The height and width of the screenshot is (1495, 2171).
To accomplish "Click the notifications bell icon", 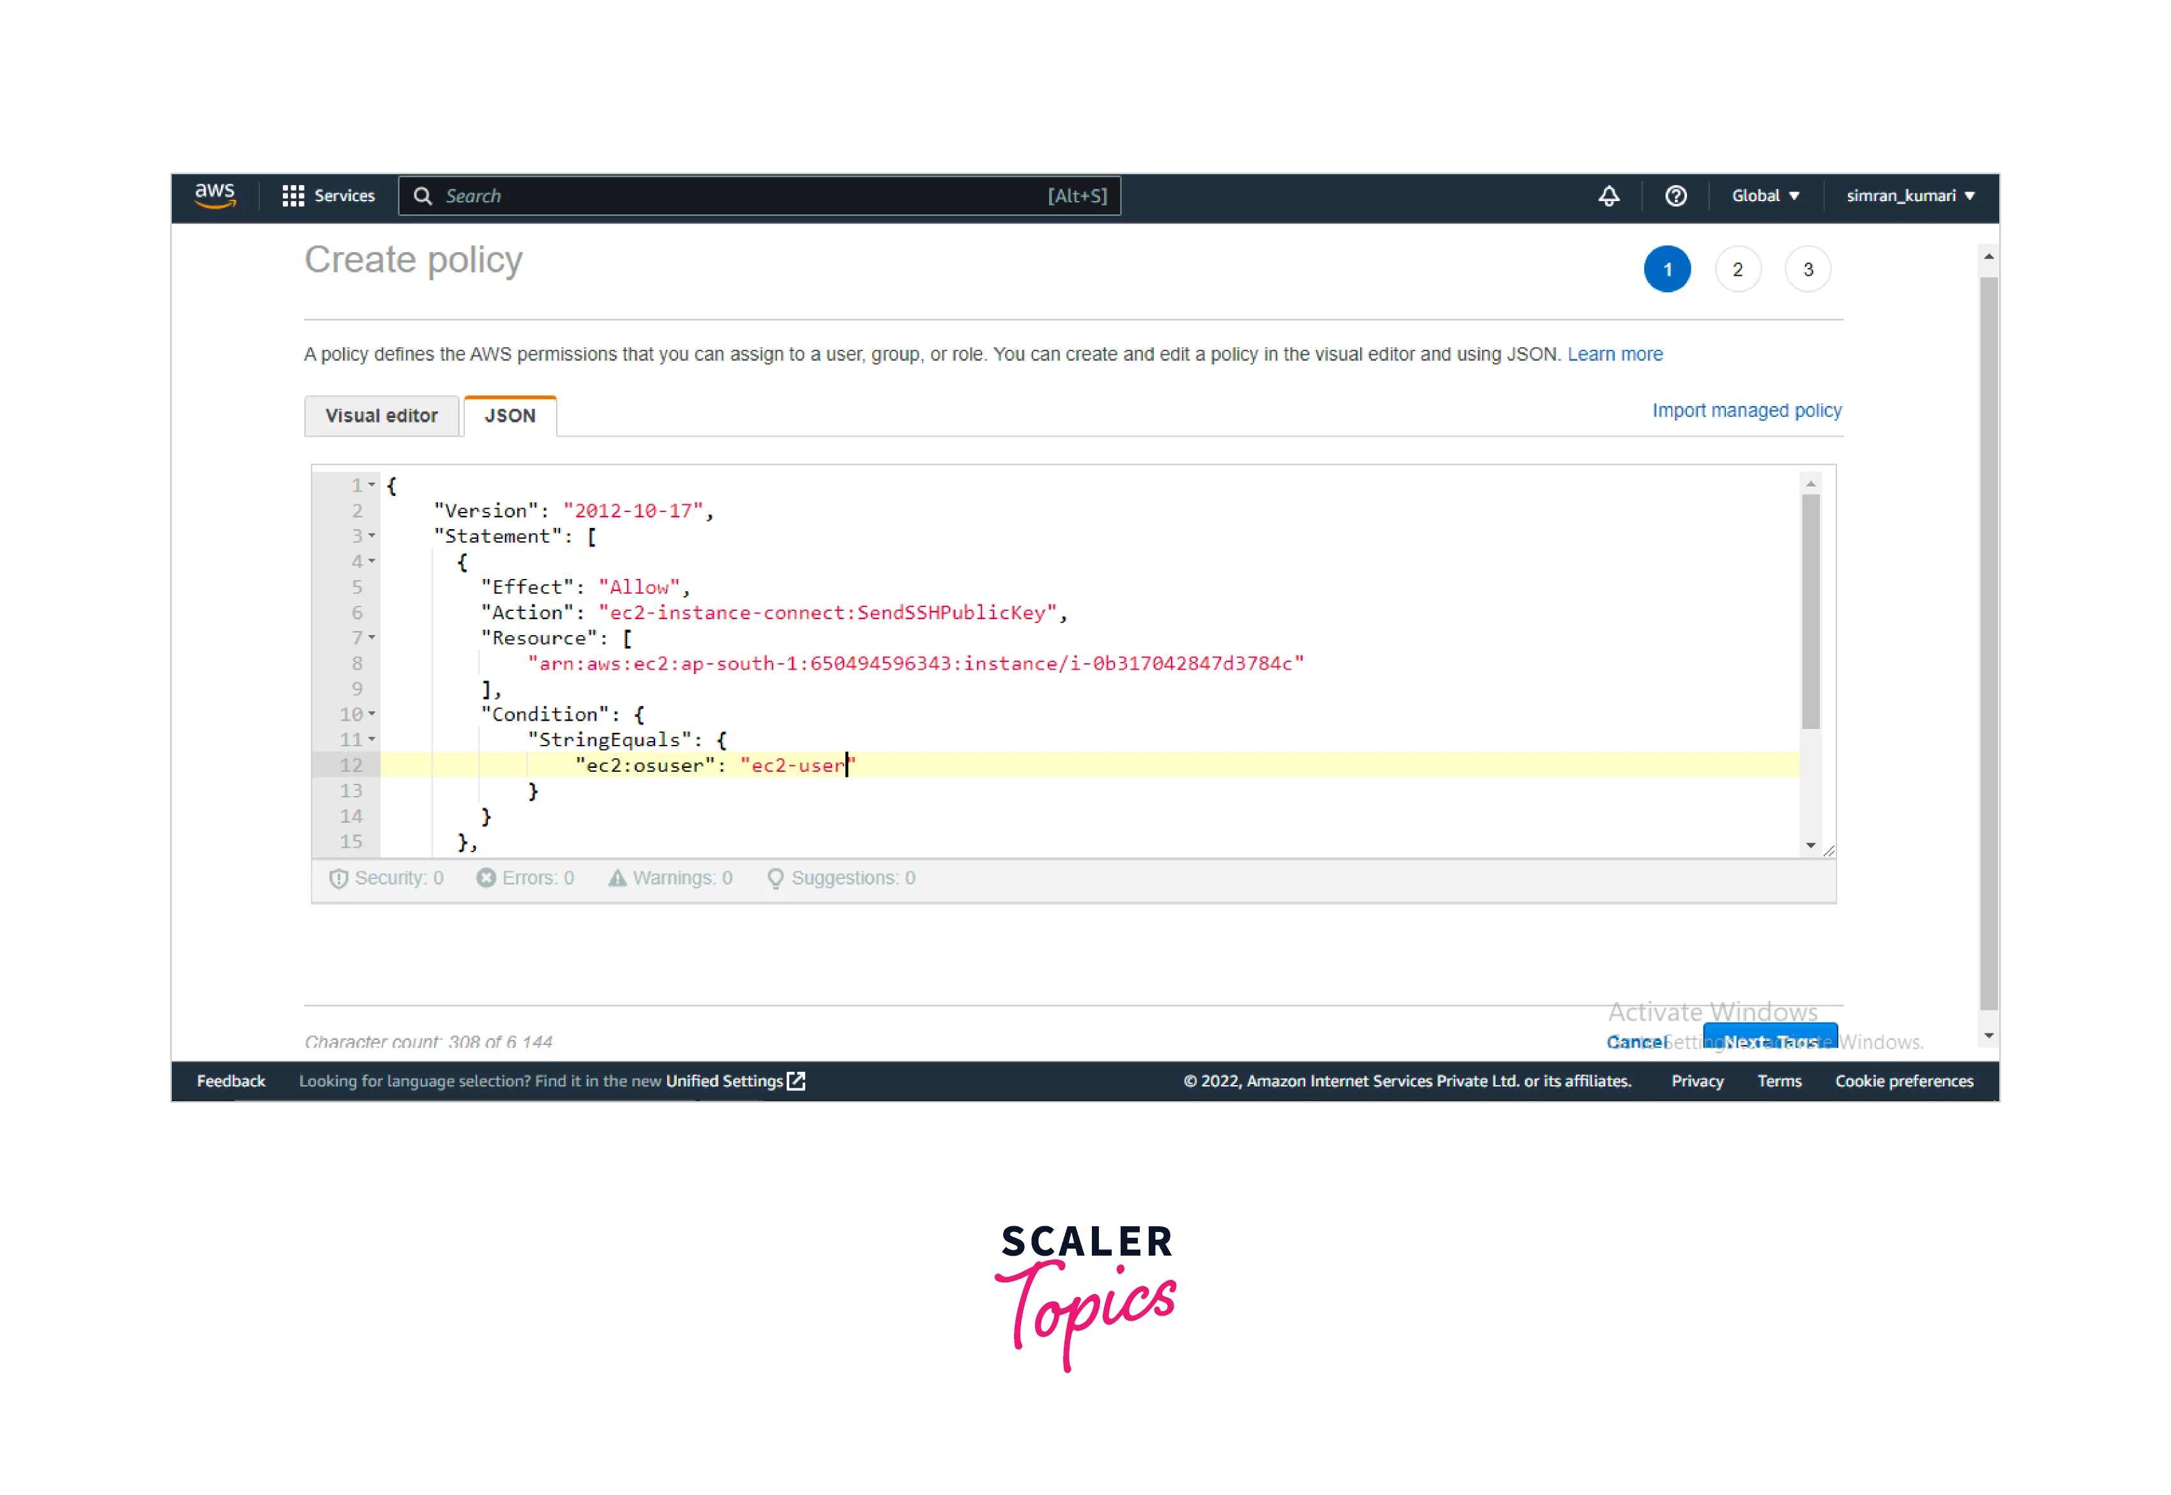I will (x=1608, y=196).
